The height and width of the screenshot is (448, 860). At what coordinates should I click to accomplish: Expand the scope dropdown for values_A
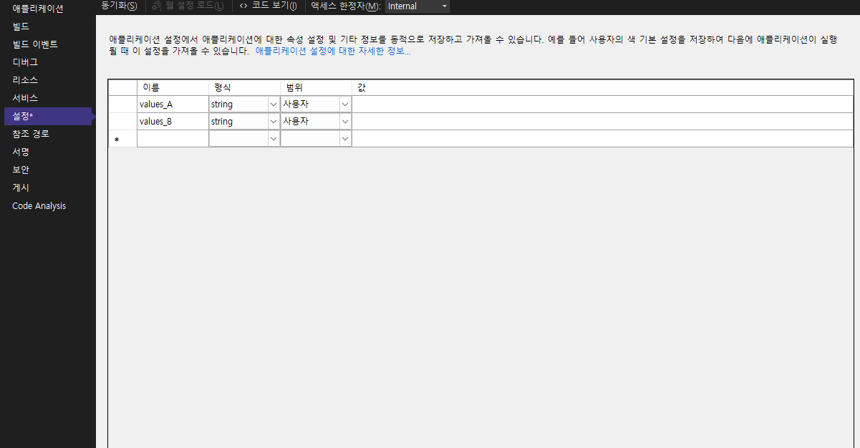coord(345,104)
